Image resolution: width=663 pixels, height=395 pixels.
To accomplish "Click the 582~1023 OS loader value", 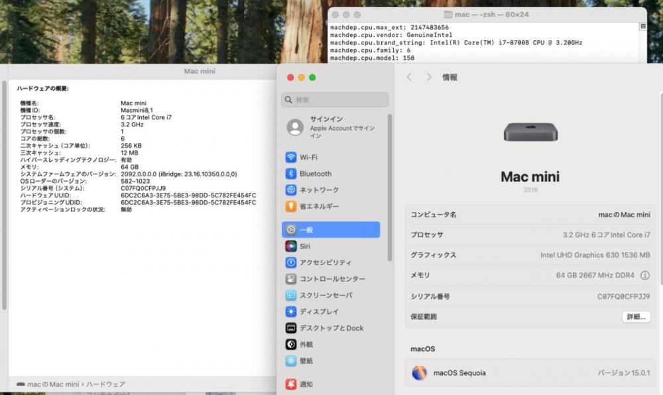I will (135, 181).
